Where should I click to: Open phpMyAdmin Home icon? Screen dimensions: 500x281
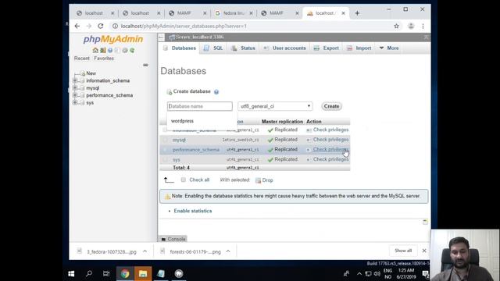[x=95, y=50]
